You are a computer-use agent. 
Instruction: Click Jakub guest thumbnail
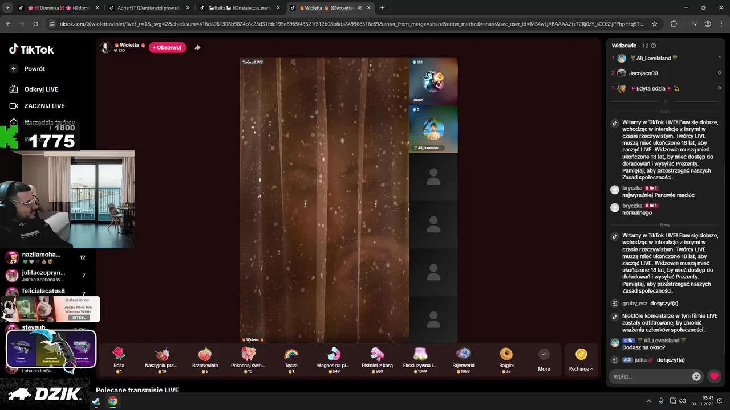click(x=433, y=81)
